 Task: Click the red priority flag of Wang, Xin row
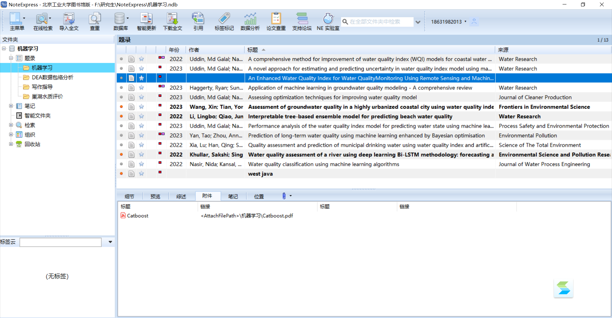[x=160, y=105]
